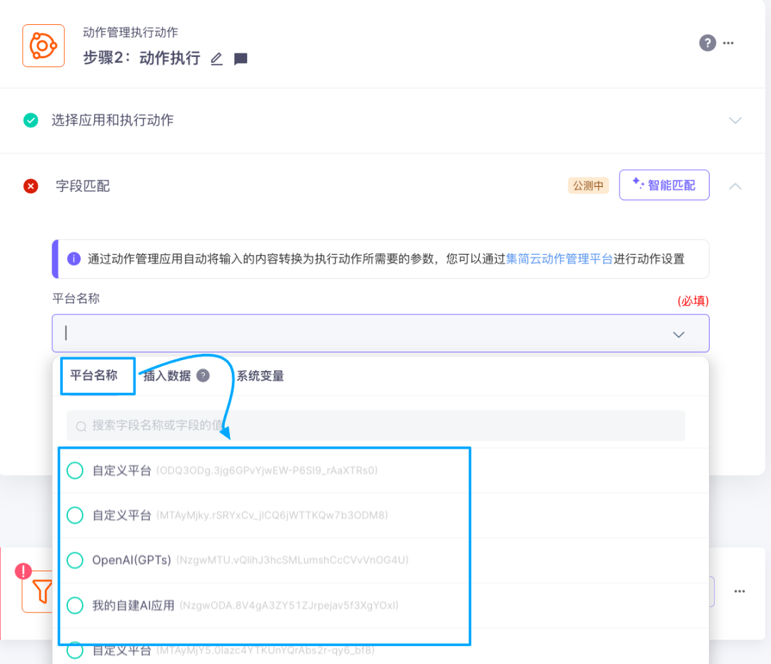The height and width of the screenshot is (664, 771).
Task: Click the 选择应用和执行动作 heading
Action: pos(113,120)
